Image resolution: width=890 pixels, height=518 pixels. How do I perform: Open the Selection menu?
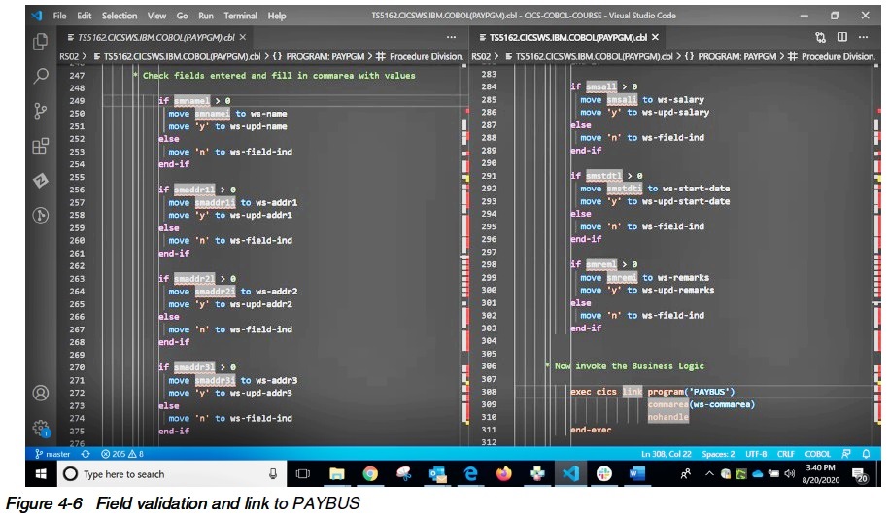pos(120,16)
